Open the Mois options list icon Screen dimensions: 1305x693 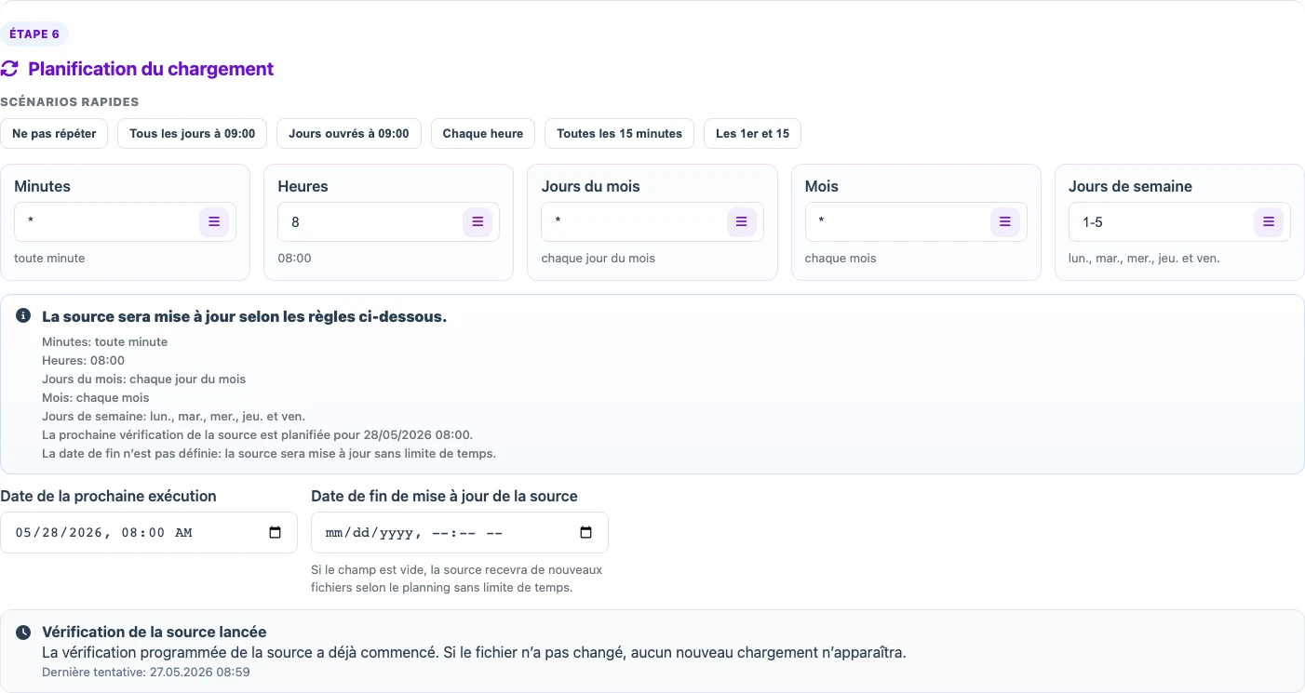(1004, 222)
